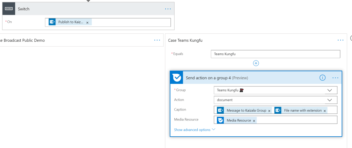The width and height of the screenshot is (352, 148).
Task: Open the Broadcast Public Demo case menu
Action: click(157, 40)
